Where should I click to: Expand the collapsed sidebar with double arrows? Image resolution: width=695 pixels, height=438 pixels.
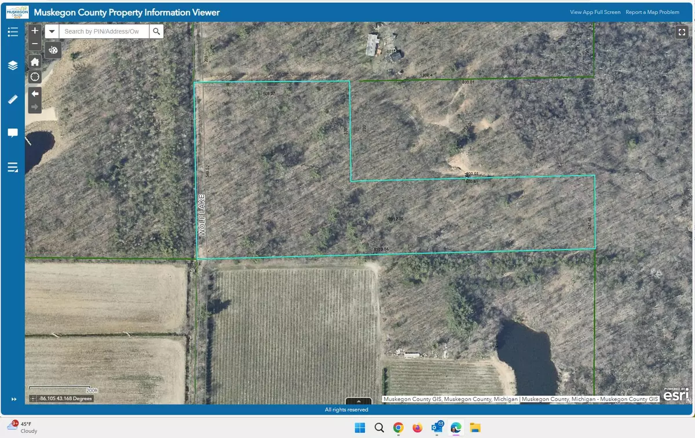13,399
